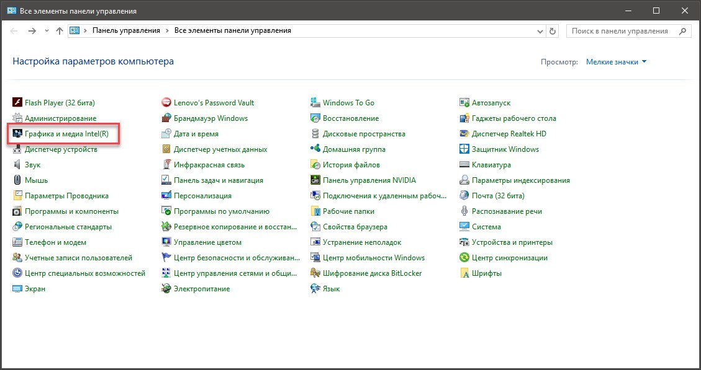Open the Защитник Windows shield icon
The height and width of the screenshot is (370, 701).
[464, 149]
